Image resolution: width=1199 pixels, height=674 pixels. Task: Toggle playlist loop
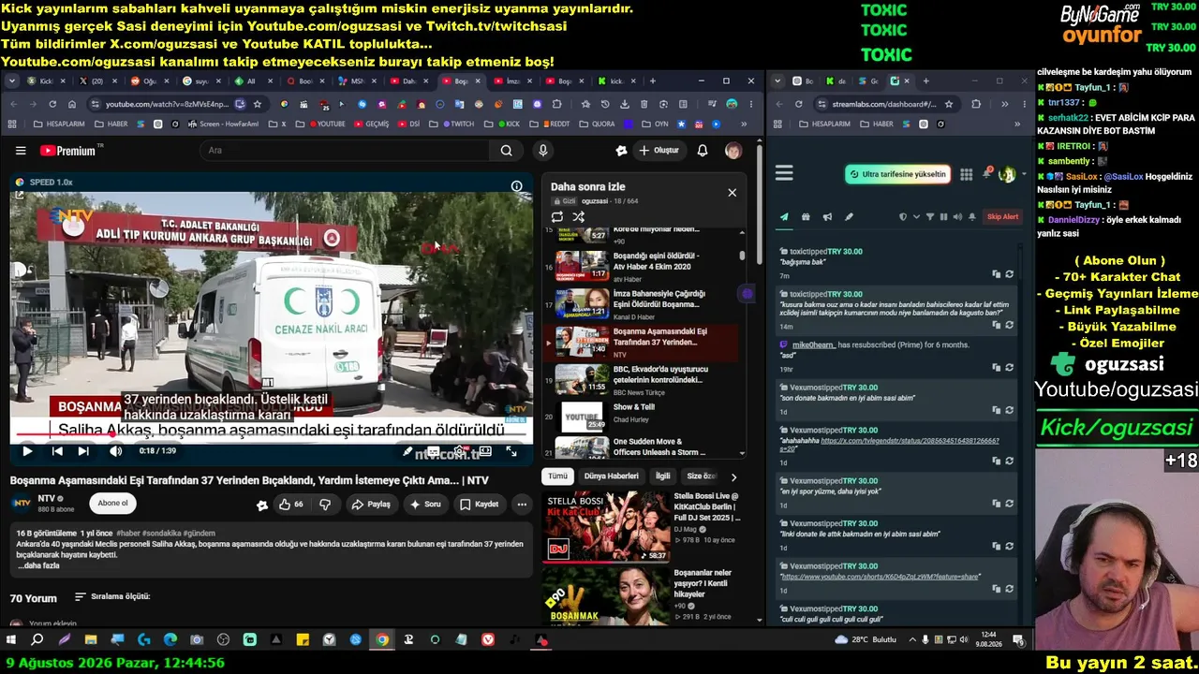click(x=557, y=216)
